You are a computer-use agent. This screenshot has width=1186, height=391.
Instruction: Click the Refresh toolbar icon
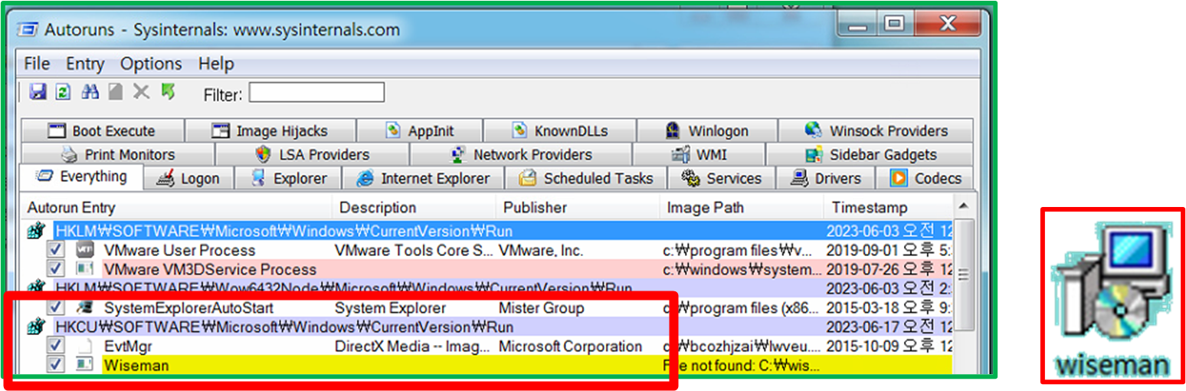click(x=64, y=92)
